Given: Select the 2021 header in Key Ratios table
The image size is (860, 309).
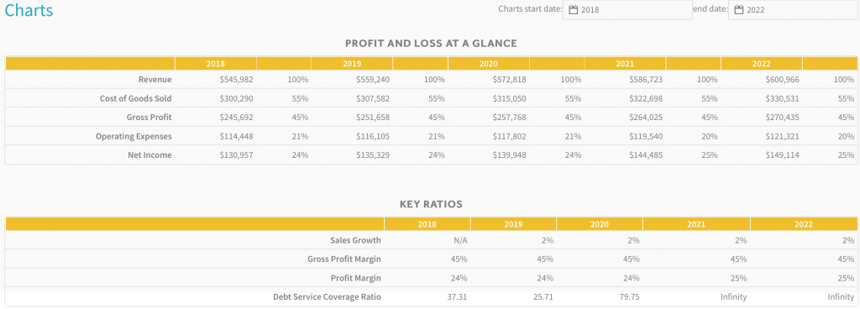Looking at the screenshot, I should point(696,224).
